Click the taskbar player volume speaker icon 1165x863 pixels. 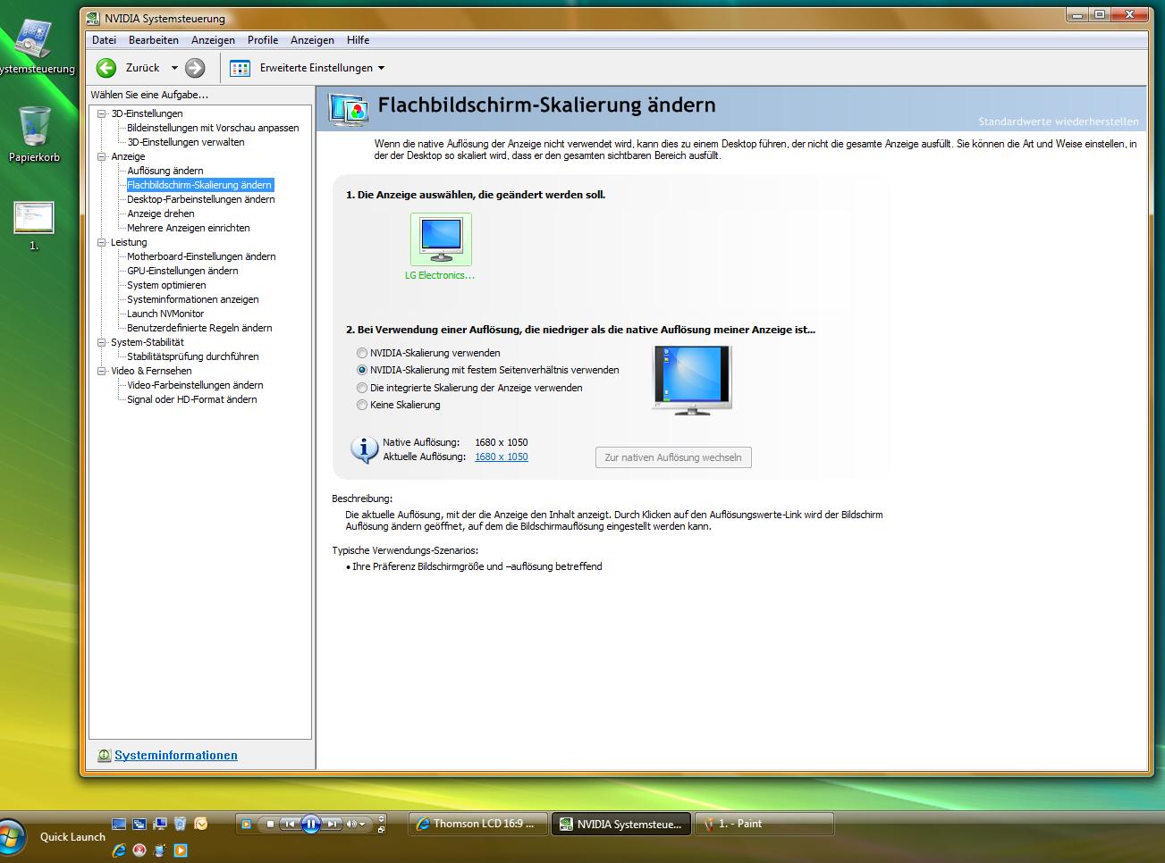(352, 824)
